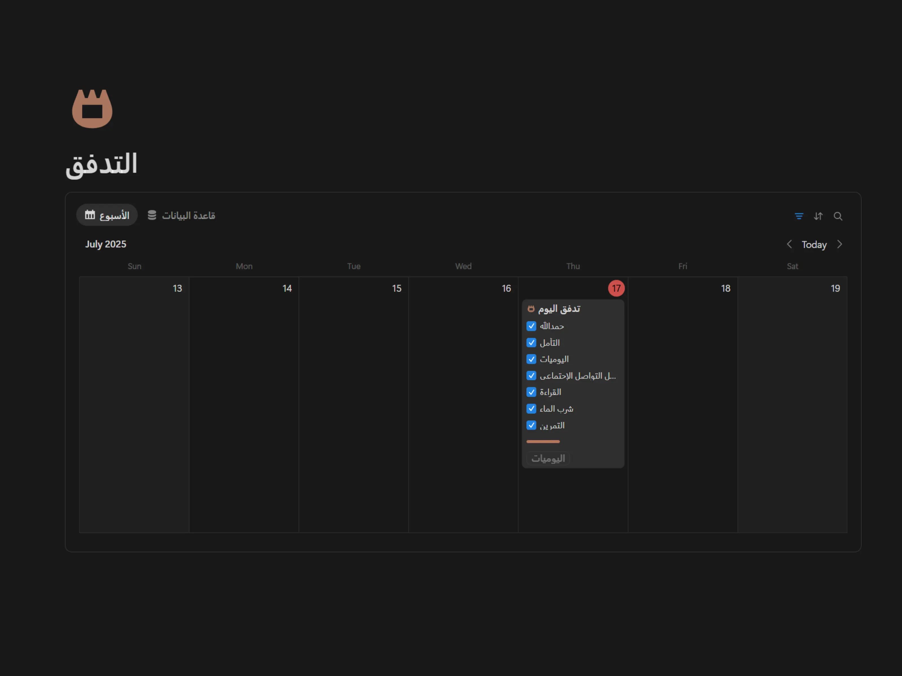
Task: Uncheck the القراءة checkbox
Action: (531, 392)
